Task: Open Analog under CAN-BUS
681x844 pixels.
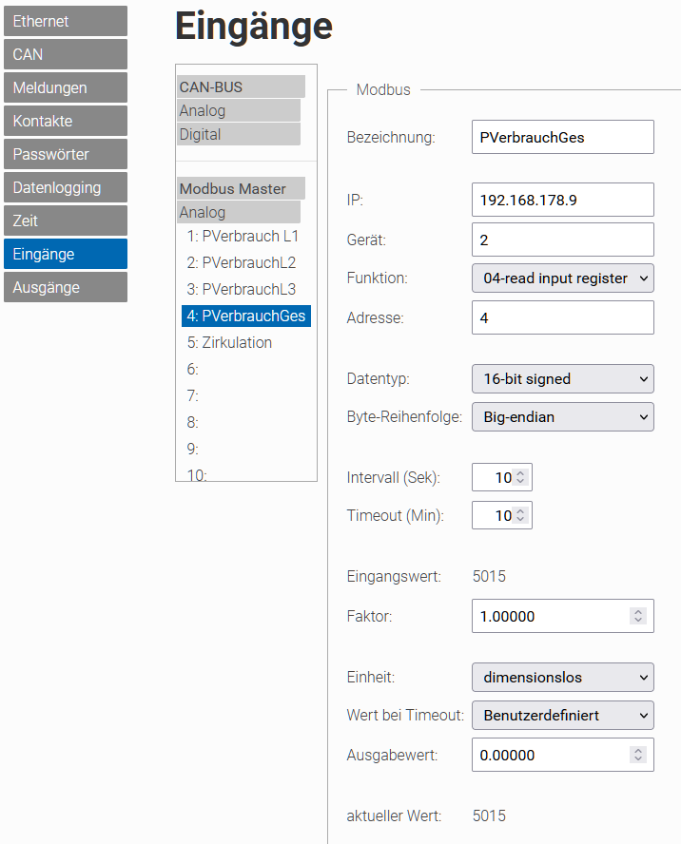Action: tap(239, 110)
